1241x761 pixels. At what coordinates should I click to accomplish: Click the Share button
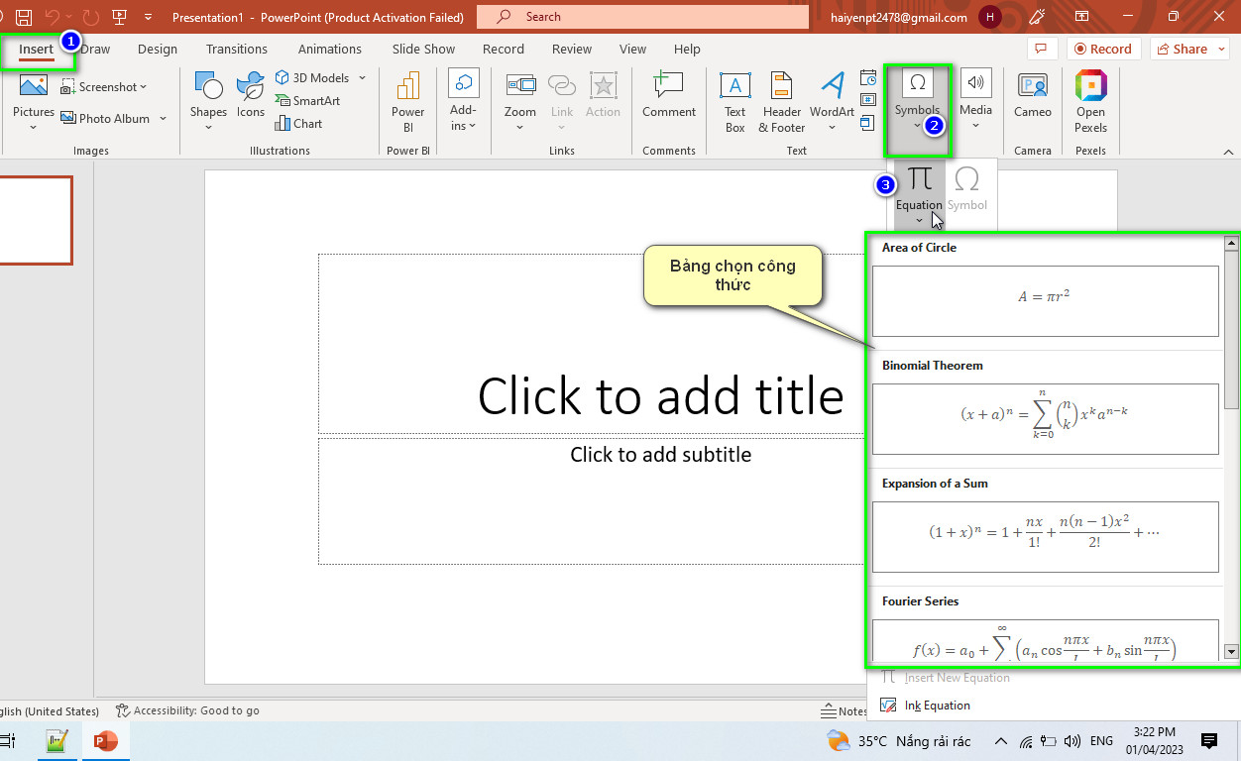tap(1189, 49)
